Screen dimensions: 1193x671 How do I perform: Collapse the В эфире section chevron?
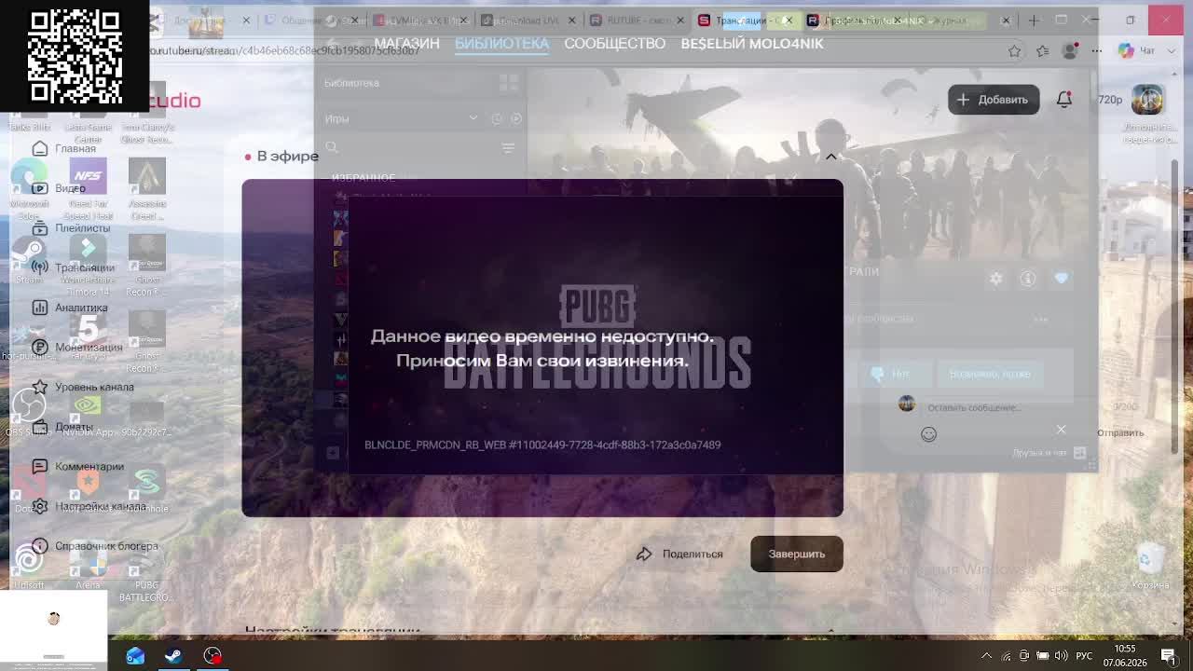tap(830, 157)
